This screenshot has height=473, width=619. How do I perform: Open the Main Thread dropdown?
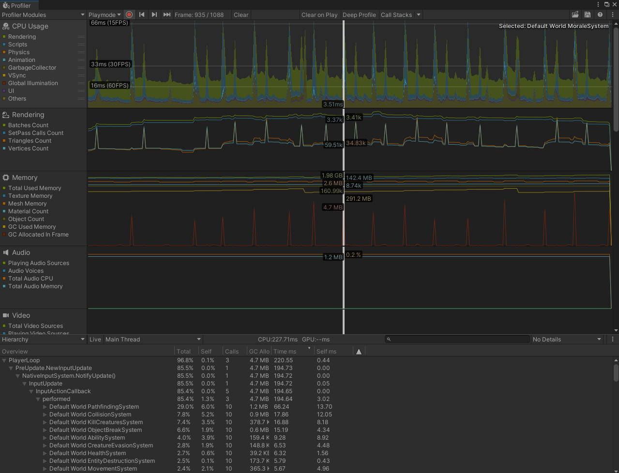point(153,340)
